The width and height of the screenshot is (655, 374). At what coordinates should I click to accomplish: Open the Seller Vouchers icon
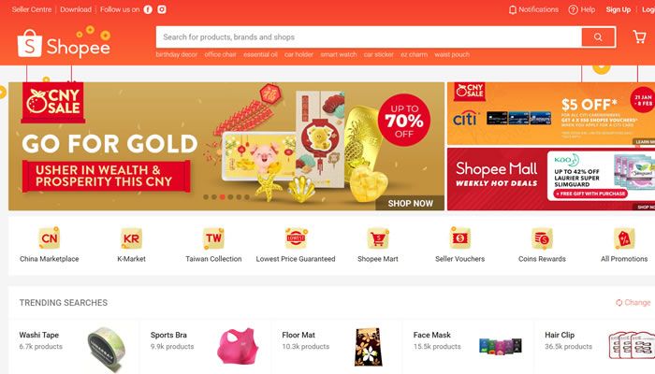point(460,237)
